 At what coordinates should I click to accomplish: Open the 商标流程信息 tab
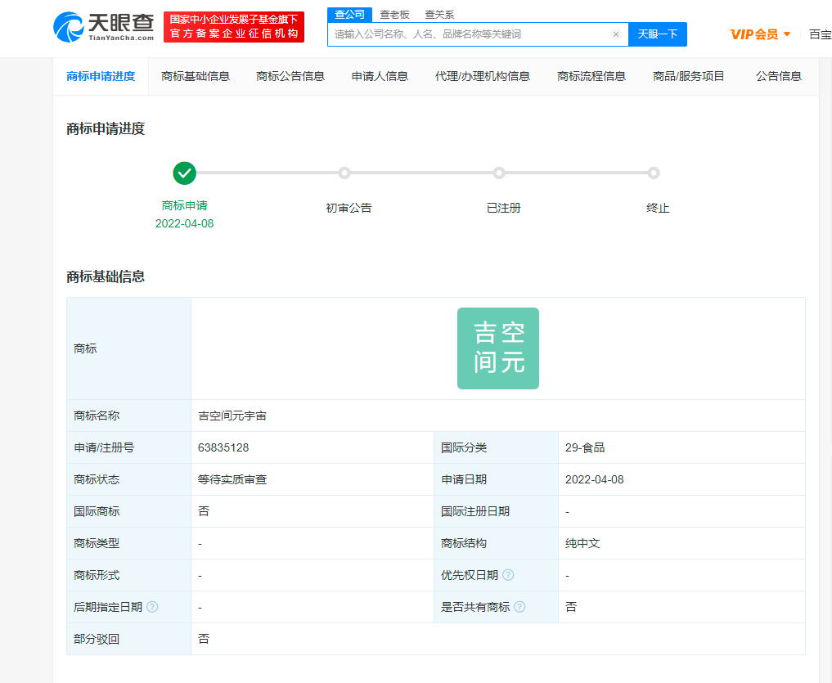tap(591, 76)
